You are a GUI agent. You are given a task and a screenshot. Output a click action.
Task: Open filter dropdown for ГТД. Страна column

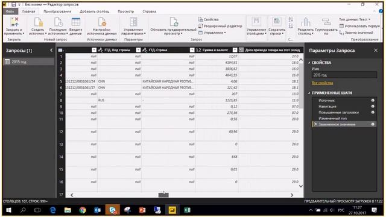click(x=192, y=50)
